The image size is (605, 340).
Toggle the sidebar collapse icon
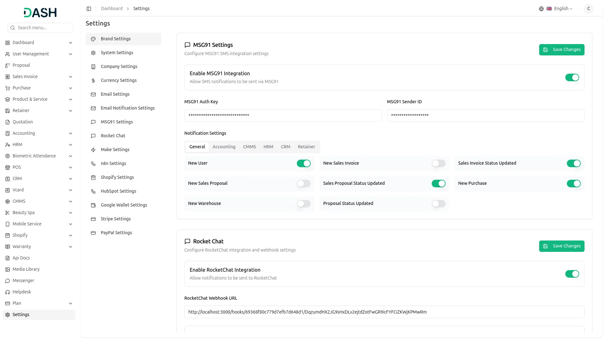[89, 9]
